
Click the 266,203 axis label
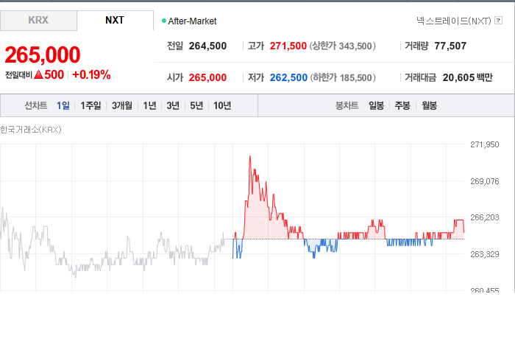tap(484, 217)
